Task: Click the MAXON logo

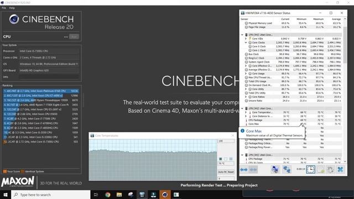Action: point(18,182)
